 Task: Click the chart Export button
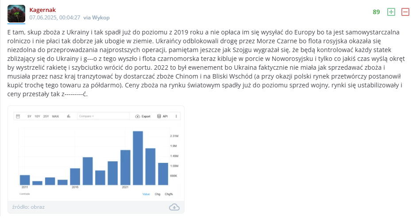143,117
